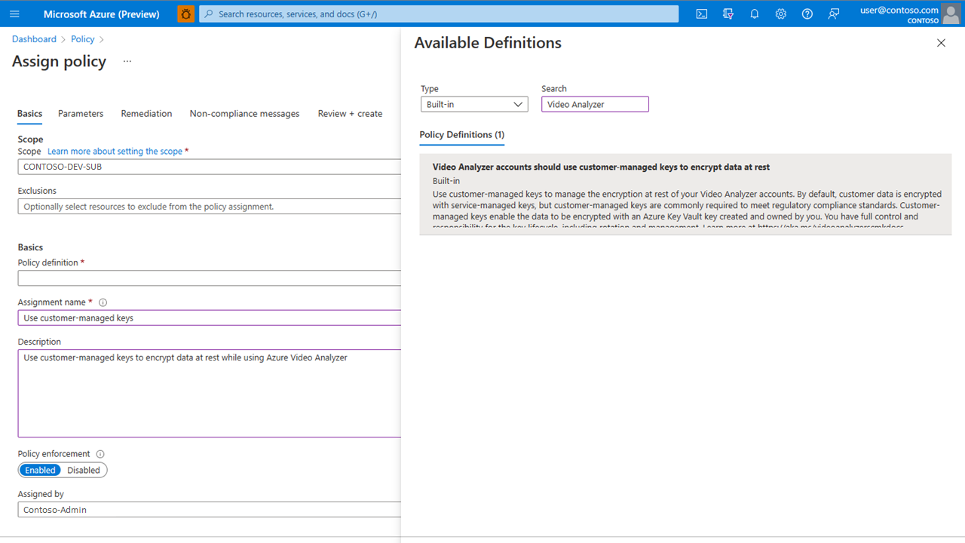This screenshot has width=965, height=543.
Task: Open the Feedback icon
Action: click(834, 14)
